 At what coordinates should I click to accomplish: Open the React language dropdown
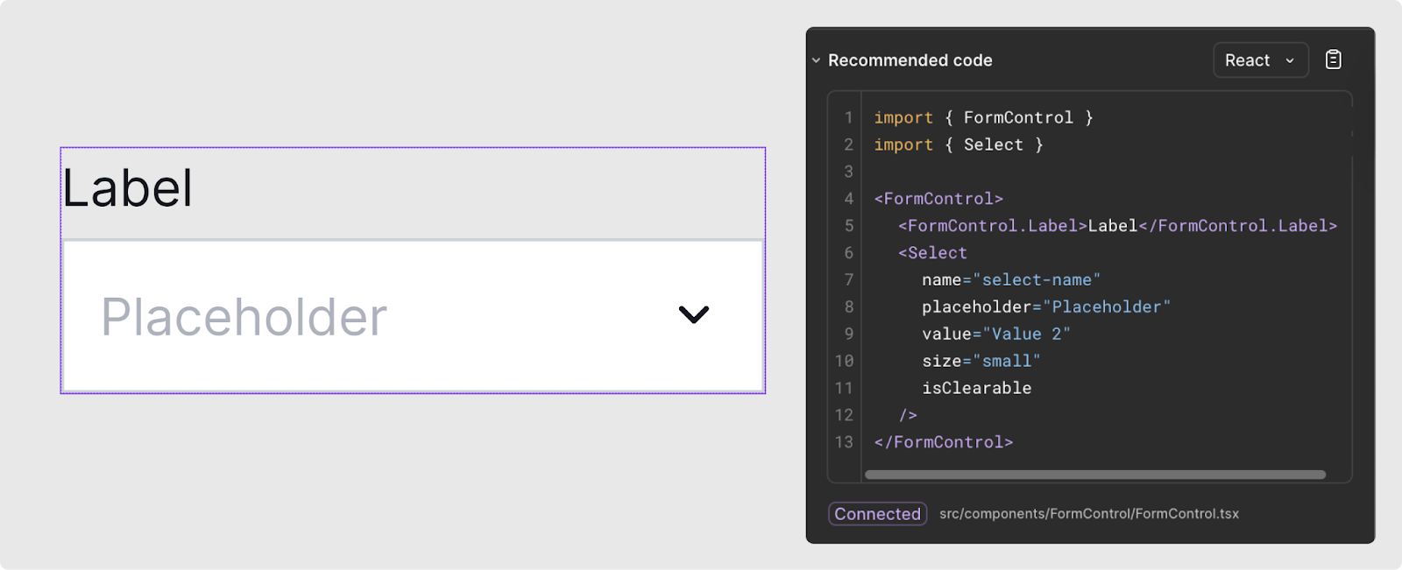tap(1260, 60)
